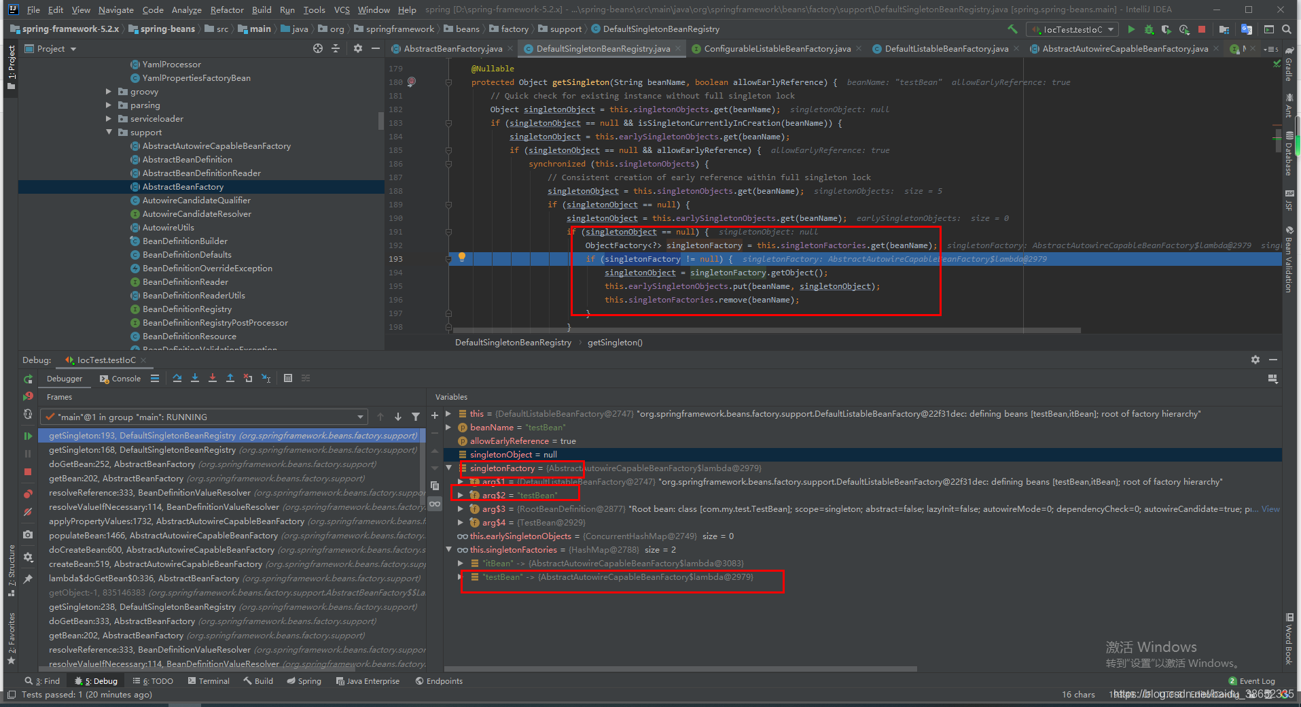Click the Debug bug icon in the top toolbar

click(1149, 29)
